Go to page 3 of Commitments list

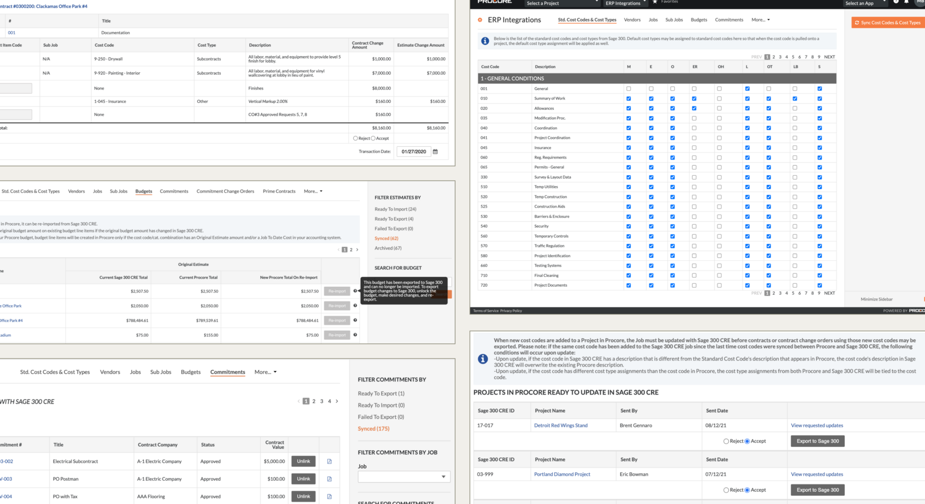tap(322, 401)
